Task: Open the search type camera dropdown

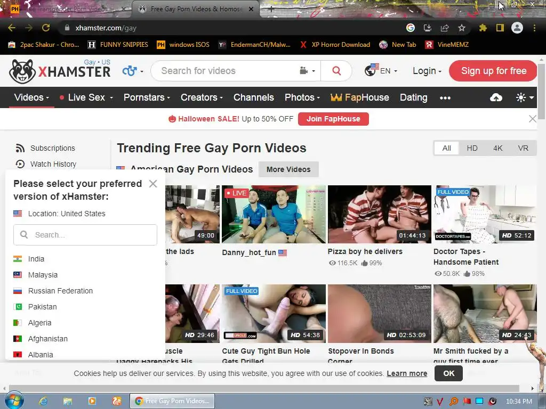Action: click(307, 71)
